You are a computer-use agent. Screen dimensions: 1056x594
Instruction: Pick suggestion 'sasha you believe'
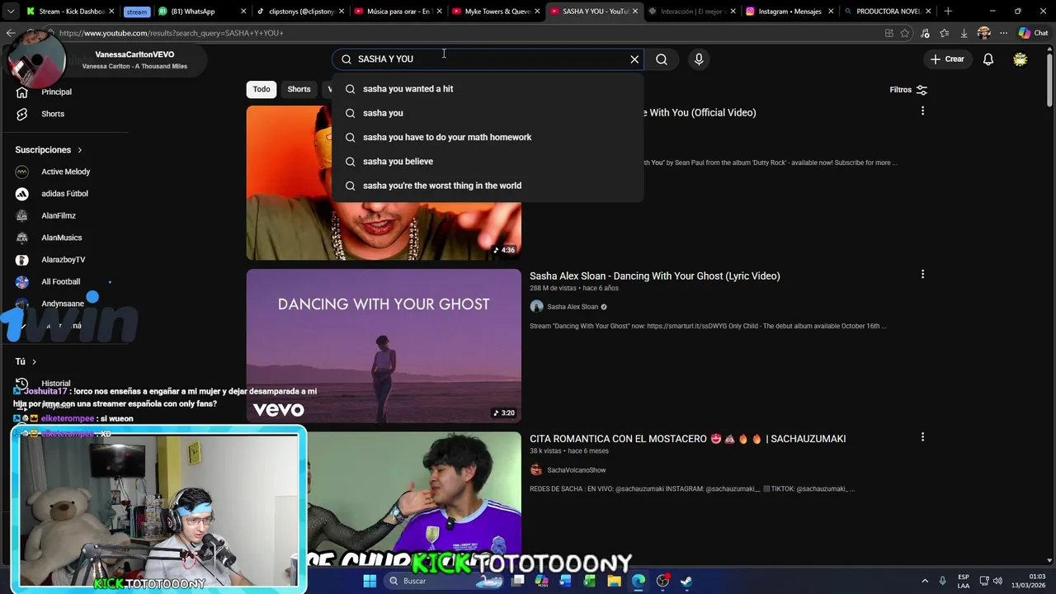coord(488,162)
